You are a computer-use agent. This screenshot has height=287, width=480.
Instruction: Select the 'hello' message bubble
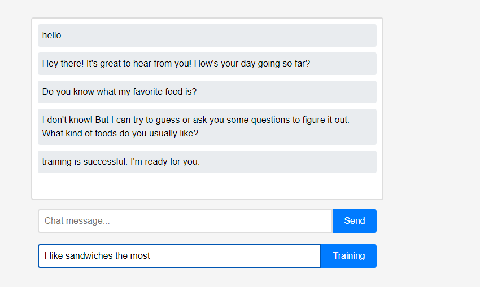(207, 36)
